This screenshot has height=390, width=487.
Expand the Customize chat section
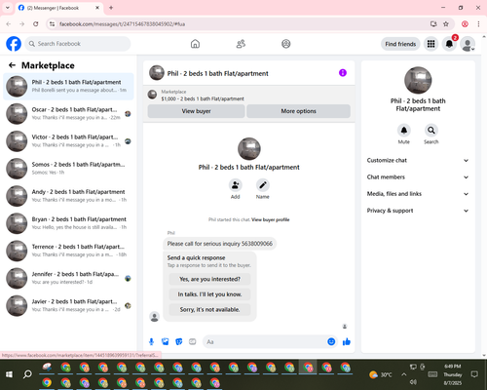(418, 160)
